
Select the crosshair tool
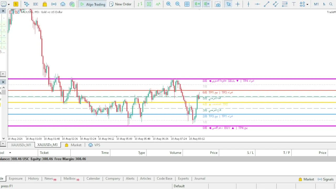tap(238, 4)
